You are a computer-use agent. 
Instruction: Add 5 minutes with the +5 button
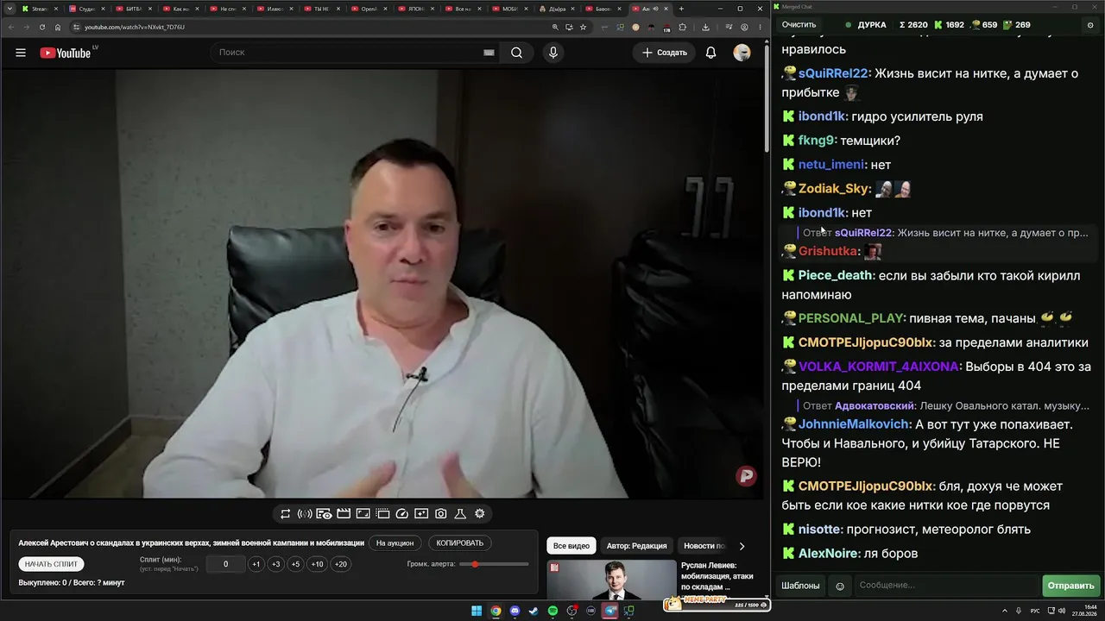(x=295, y=564)
